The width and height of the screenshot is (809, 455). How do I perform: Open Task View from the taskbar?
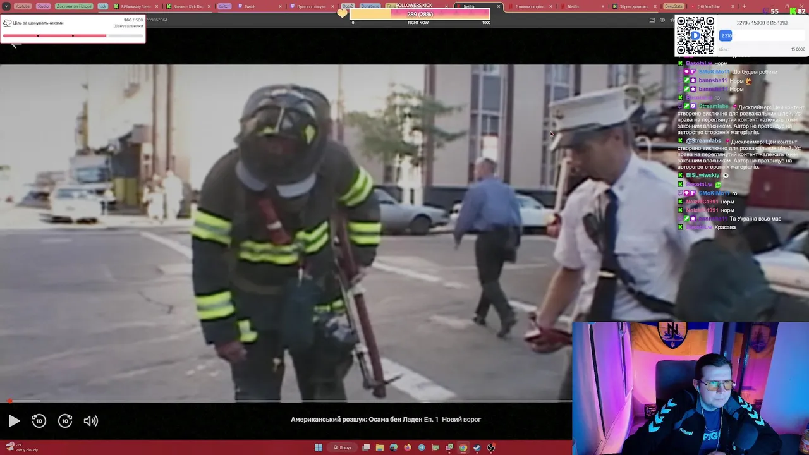[366, 447]
